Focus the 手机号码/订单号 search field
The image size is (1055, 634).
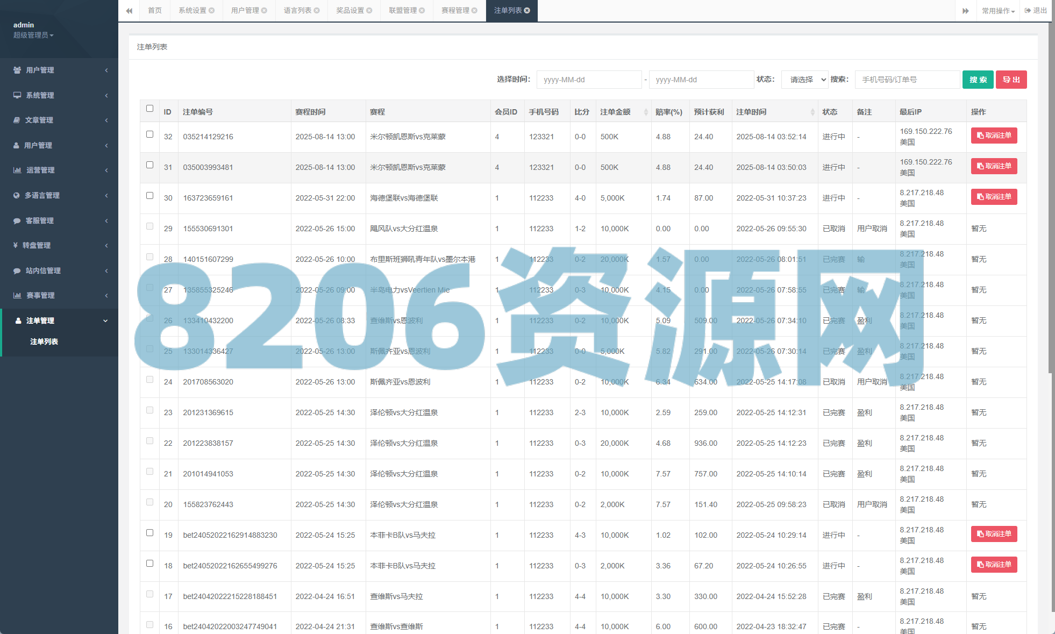pos(907,80)
